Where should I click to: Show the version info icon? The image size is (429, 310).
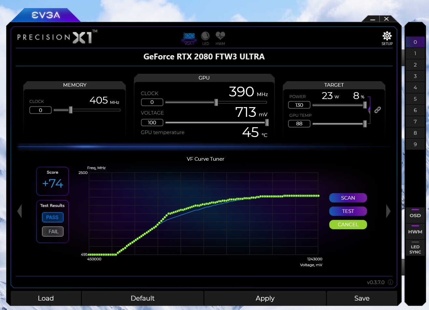pyautogui.click(x=390, y=282)
